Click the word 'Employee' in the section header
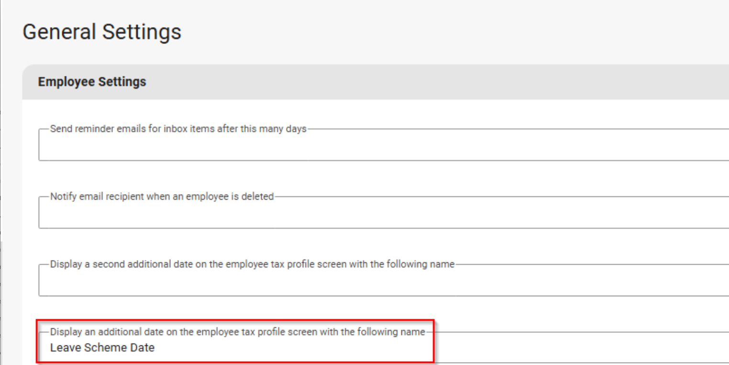The height and width of the screenshot is (365, 729). point(66,82)
